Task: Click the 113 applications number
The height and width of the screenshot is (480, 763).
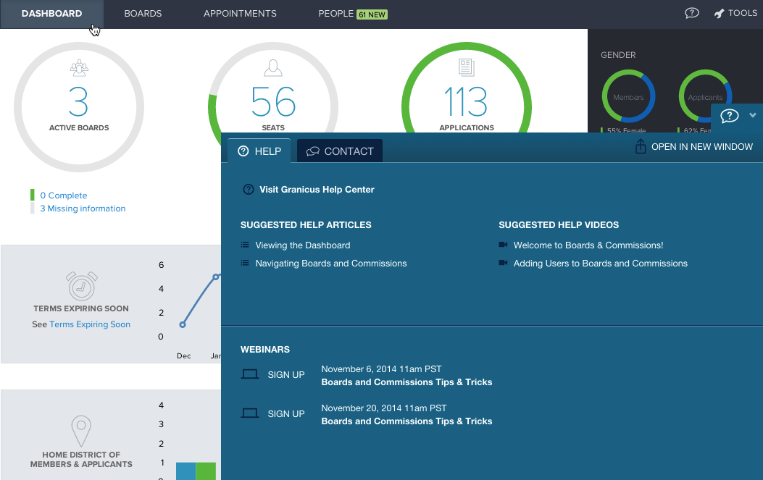Action: click(466, 101)
